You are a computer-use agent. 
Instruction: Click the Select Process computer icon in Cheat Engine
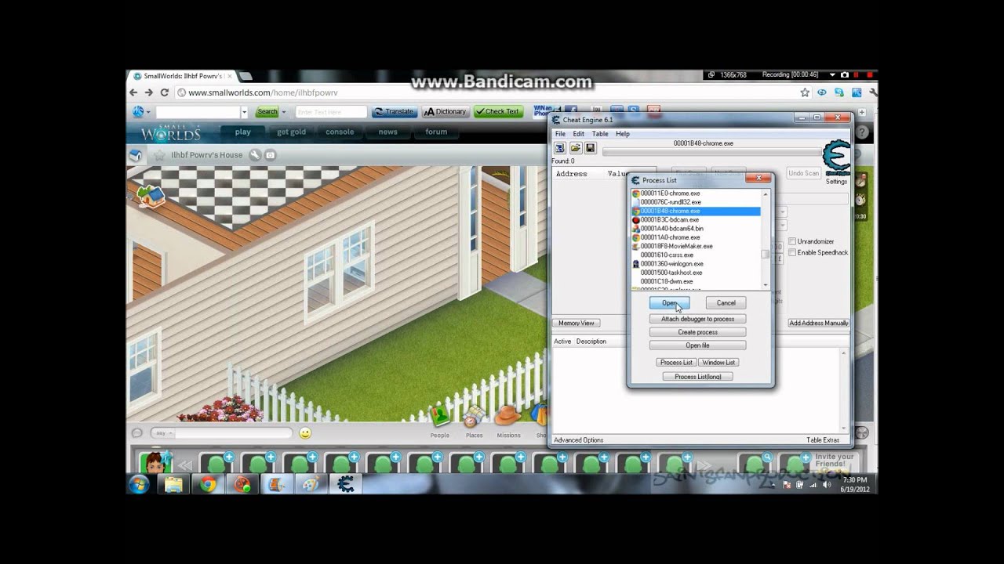point(559,148)
